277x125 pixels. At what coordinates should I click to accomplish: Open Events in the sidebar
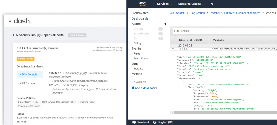[x=136, y=49]
